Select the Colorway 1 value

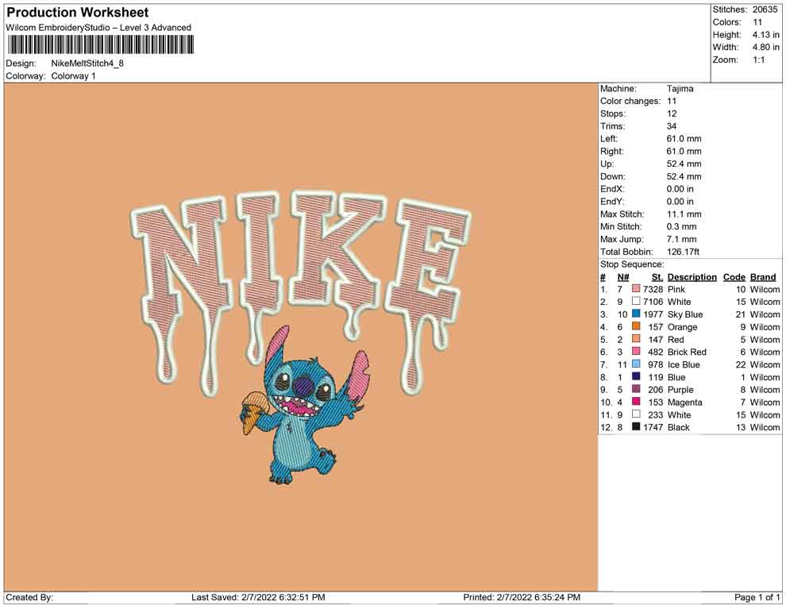[73, 76]
